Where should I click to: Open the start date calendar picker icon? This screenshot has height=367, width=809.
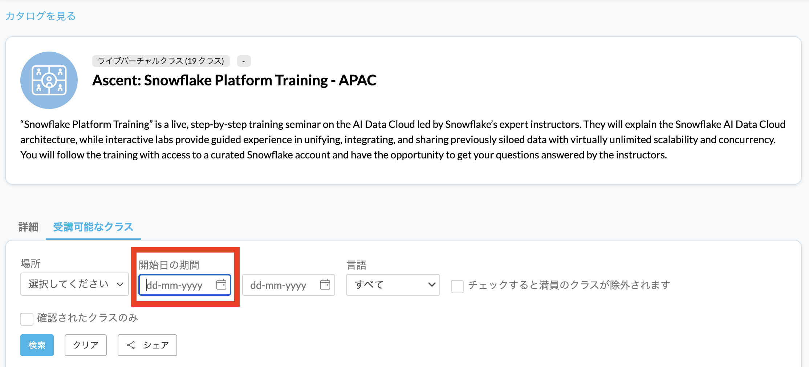point(221,285)
